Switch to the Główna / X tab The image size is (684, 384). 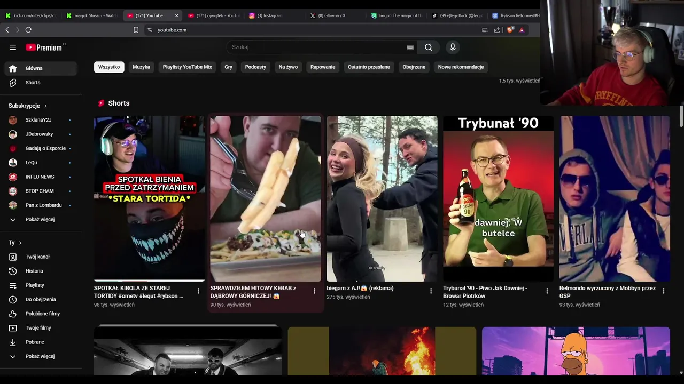(336, 15)
